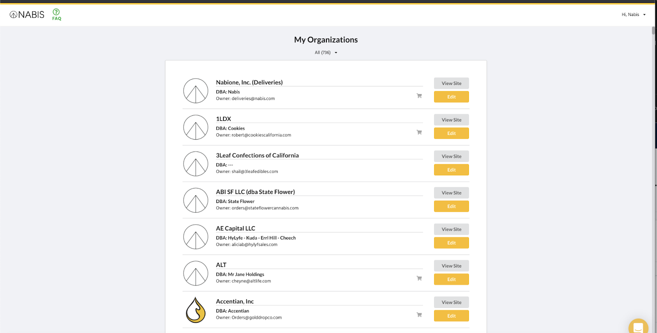
Task: Edit ABI SF LLC (dba State Flower)
Action: pos(451,207)
